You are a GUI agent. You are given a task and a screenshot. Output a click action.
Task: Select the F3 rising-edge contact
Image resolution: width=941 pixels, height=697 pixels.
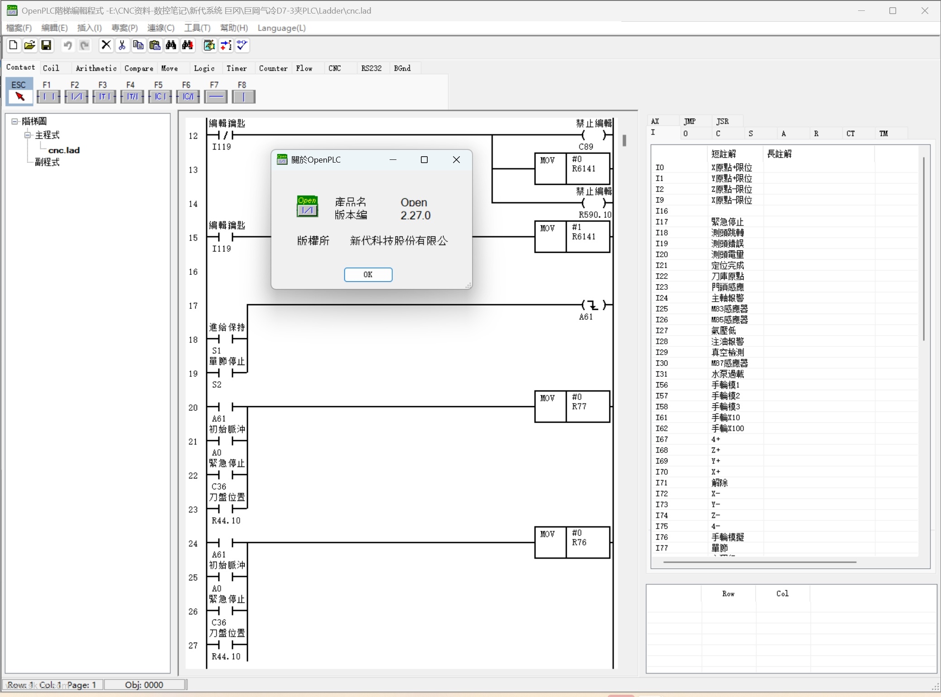[104, 96]
